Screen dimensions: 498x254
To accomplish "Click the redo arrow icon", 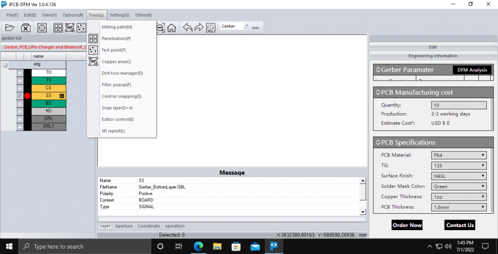I will click(x=199, y=28).
